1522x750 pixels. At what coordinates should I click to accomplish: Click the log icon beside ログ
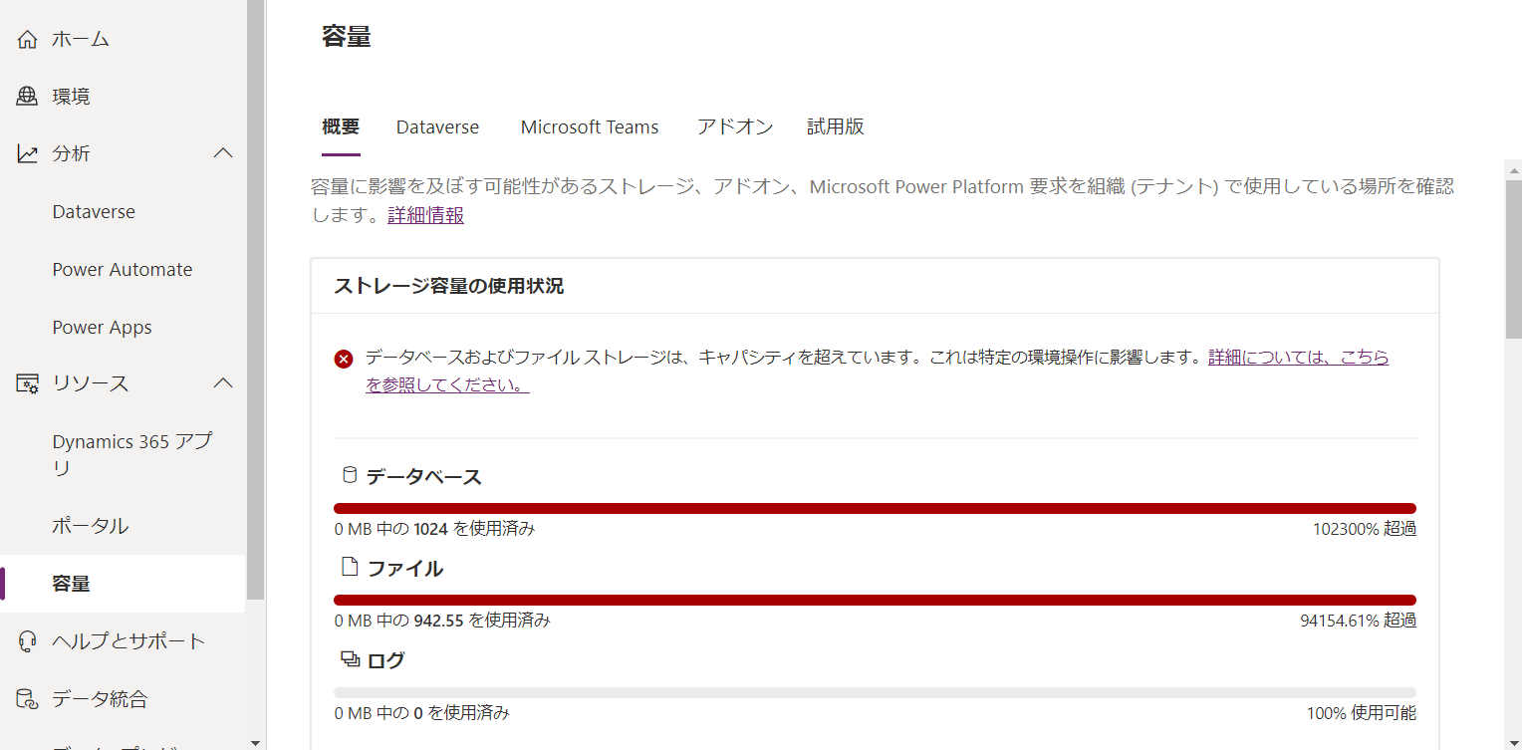pos(349,657)
